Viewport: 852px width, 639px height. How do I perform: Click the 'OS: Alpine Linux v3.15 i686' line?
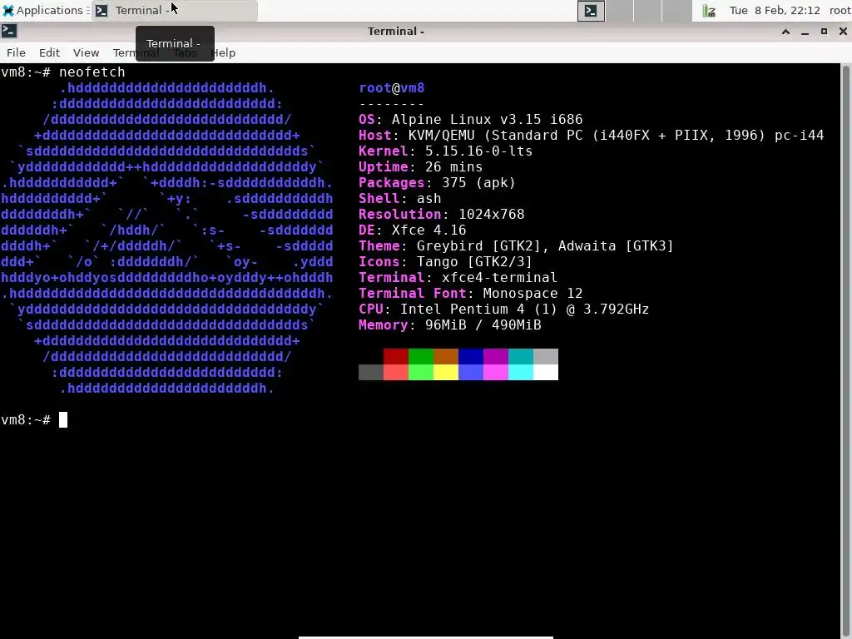coord(471,120)
